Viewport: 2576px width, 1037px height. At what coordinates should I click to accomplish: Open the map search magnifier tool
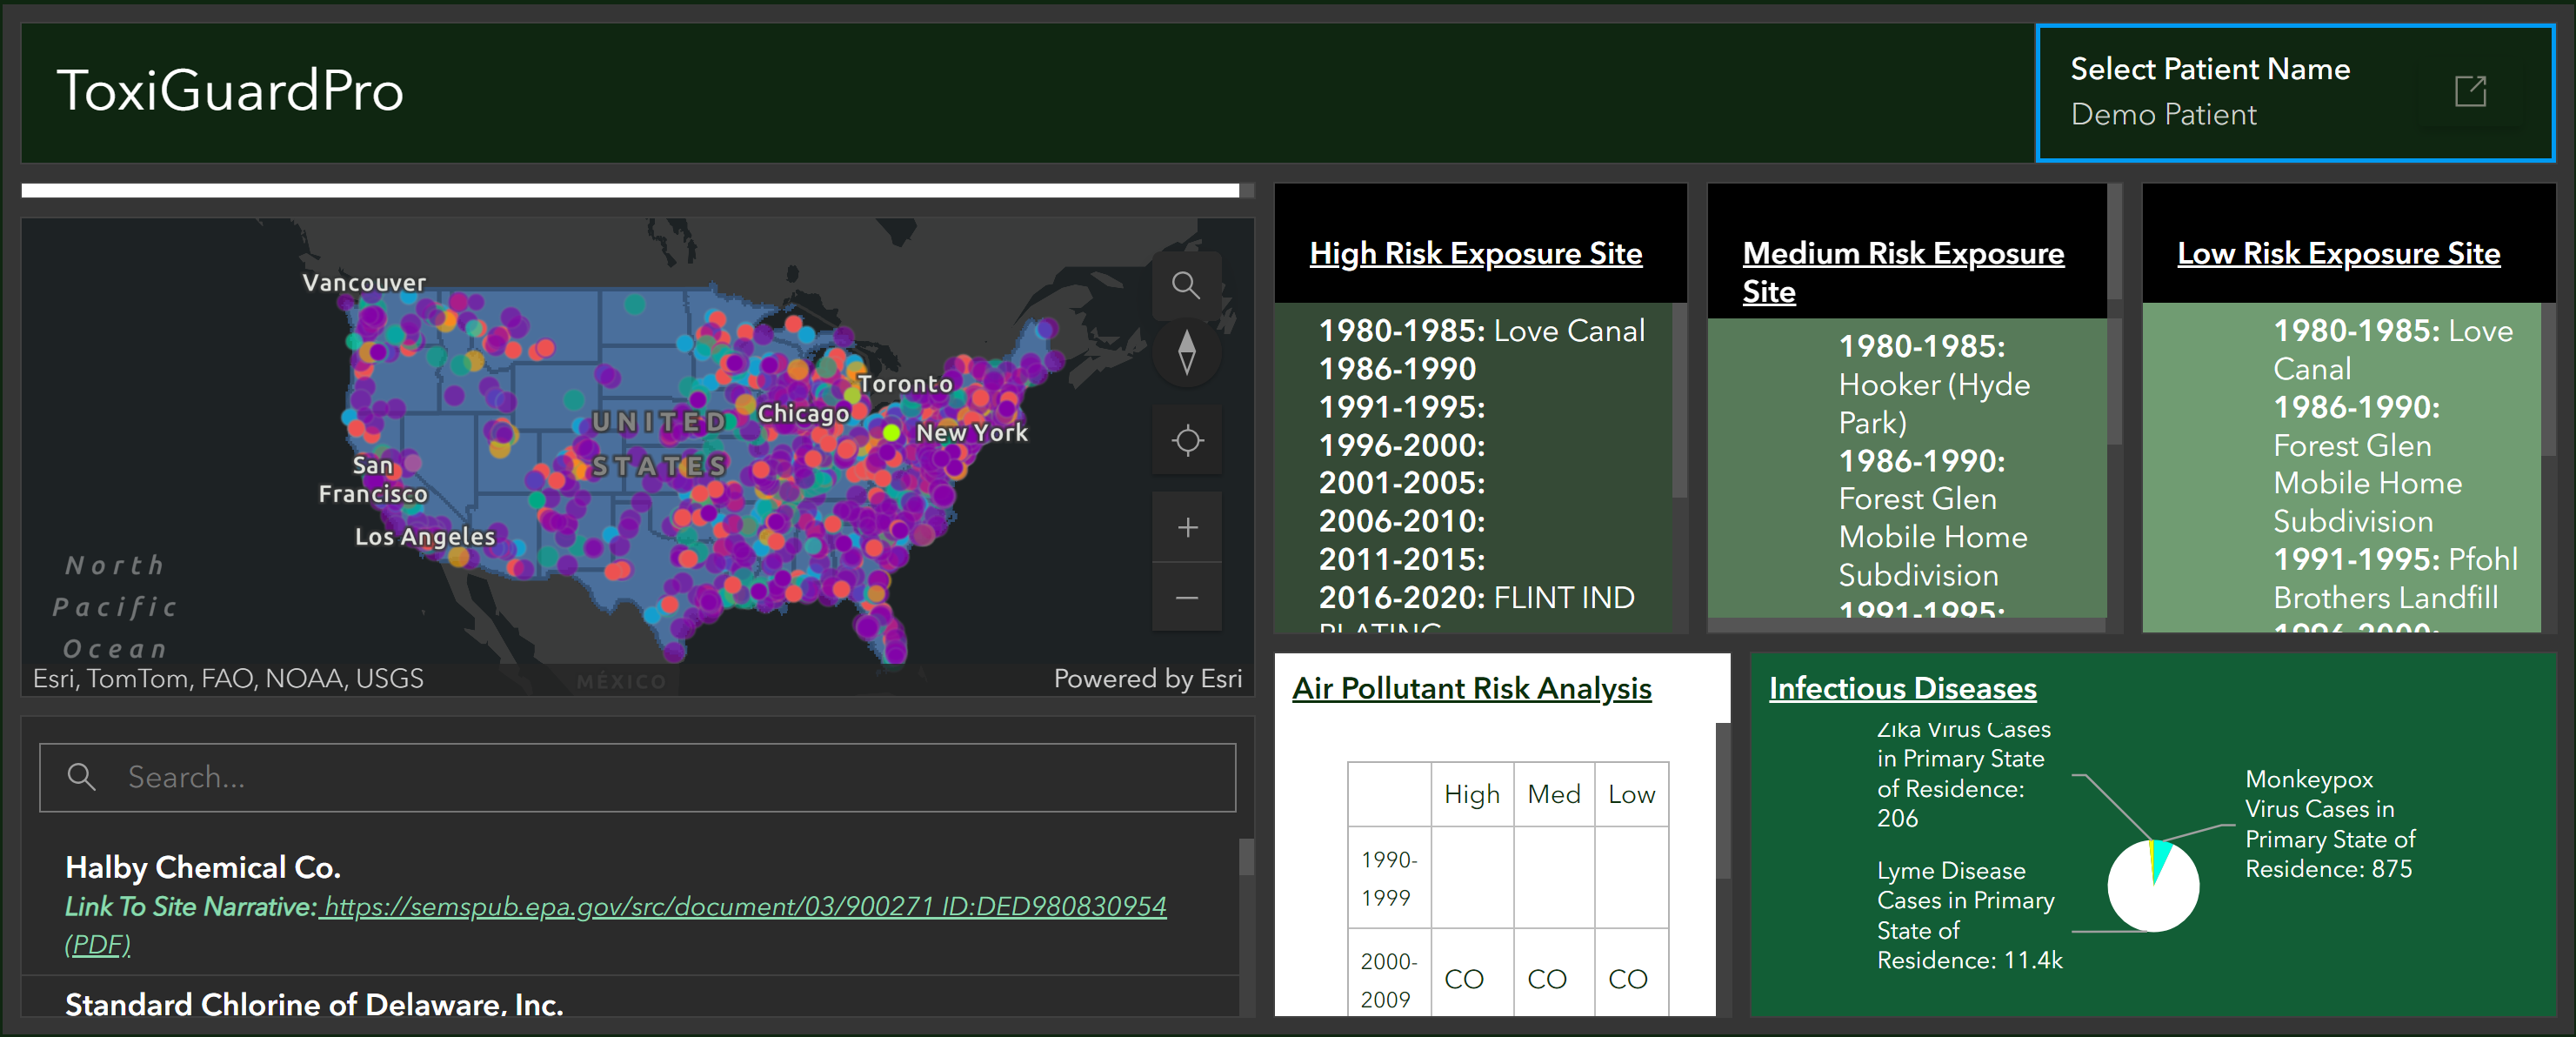coord(1186,285)
